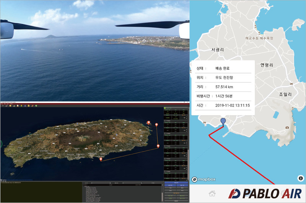The width and height of the screenshot is (306, 203).
Task: Select the waypoint marker on Jeju's south coast
Action: (x=101, y=159)
